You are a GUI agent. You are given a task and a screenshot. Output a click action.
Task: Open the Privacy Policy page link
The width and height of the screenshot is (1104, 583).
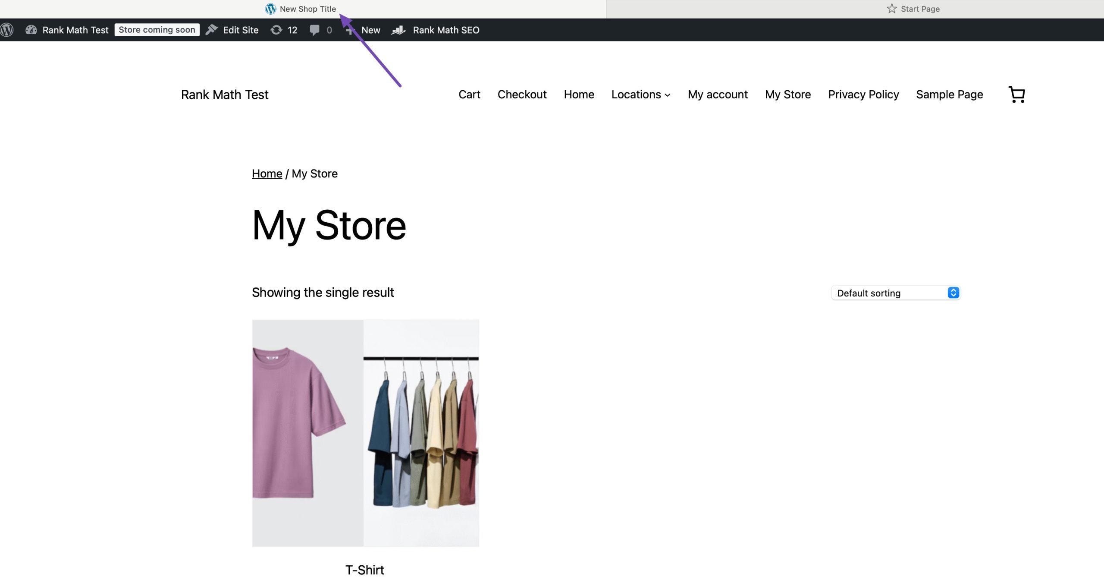click(x=863, y=95)
